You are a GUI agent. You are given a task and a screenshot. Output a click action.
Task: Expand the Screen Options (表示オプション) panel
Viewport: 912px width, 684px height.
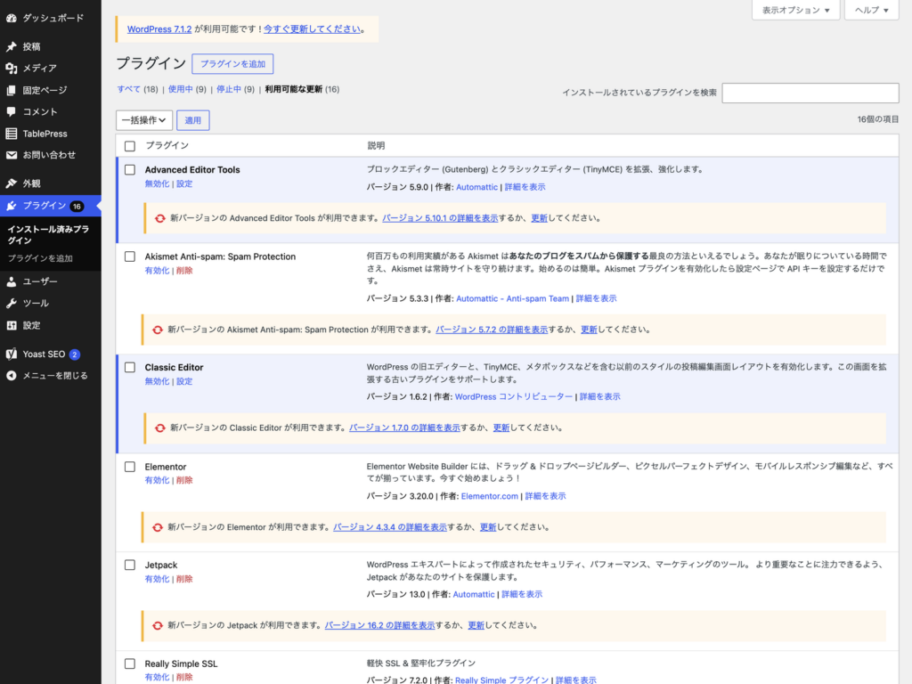coord(795,10)
